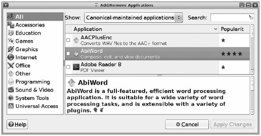Choose the Graphics category icon
The image size is (261, 136).
click(11, 49)
